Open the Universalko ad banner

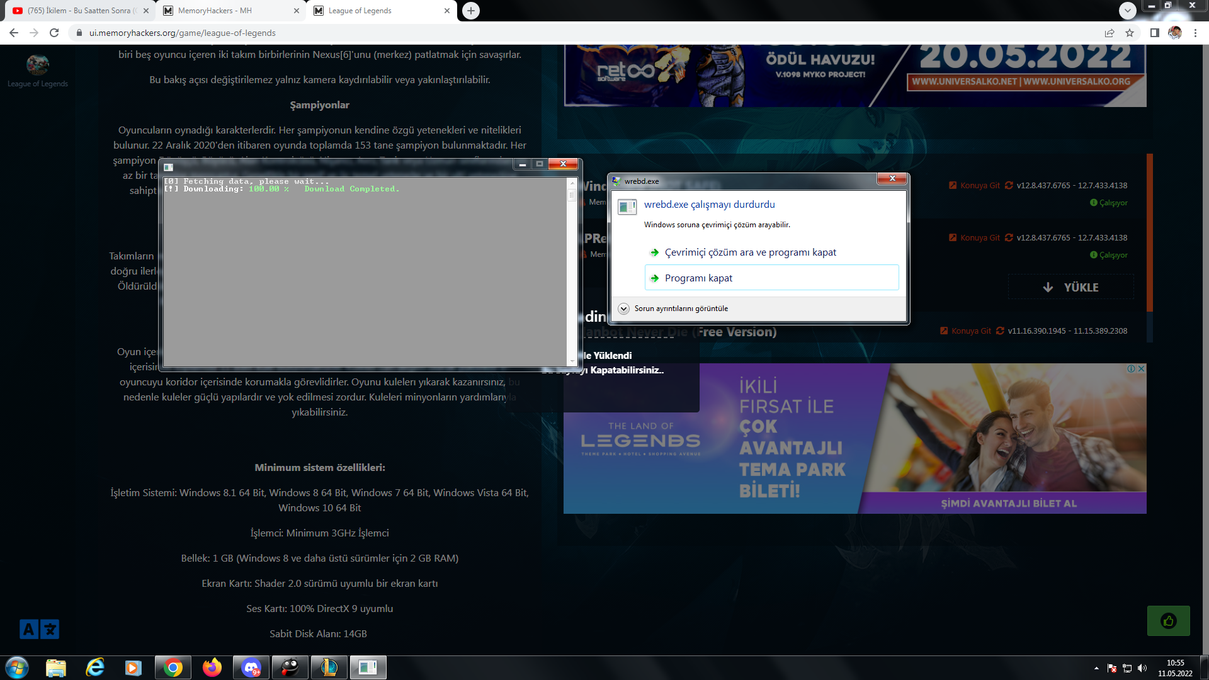[855, 76]
